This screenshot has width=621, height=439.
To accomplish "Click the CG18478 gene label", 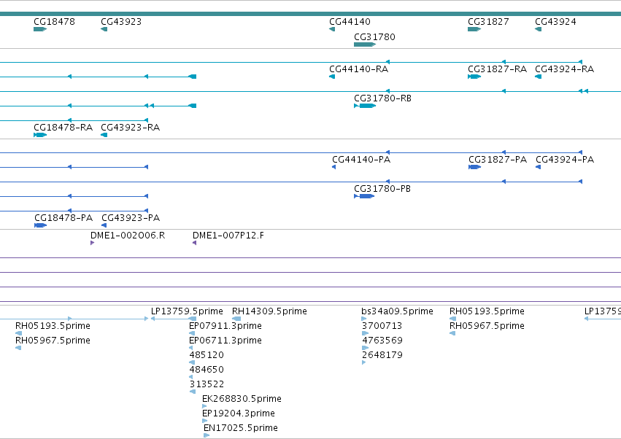I will click(54, 21).
